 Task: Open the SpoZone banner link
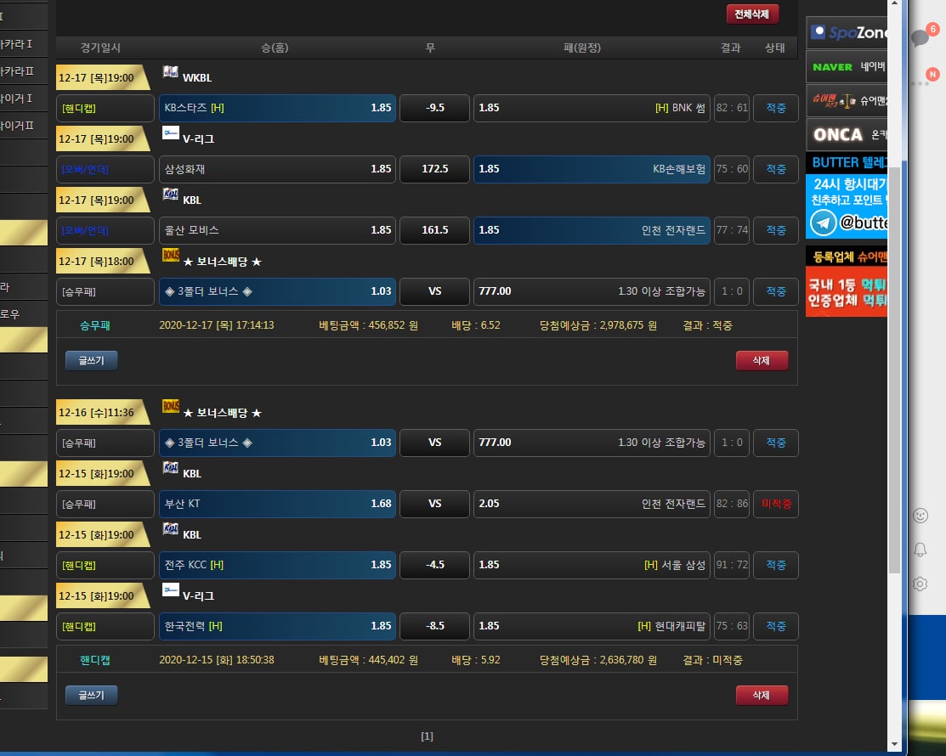coord(847,33)
